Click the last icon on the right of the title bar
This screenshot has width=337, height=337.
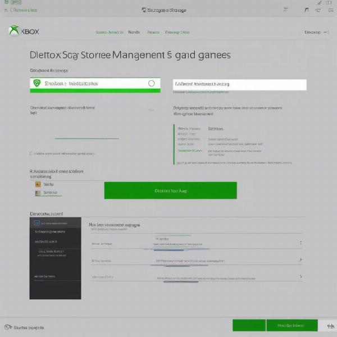pyautogui.click(x=331, y=10)
